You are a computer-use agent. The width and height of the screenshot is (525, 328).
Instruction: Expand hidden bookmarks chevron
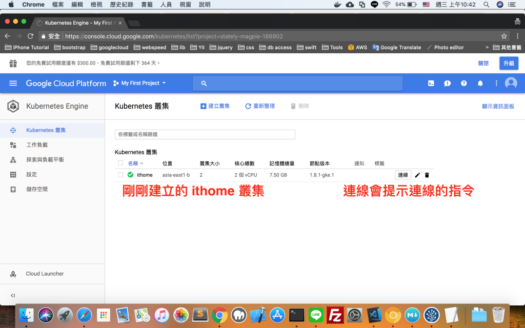pos(487,47)
